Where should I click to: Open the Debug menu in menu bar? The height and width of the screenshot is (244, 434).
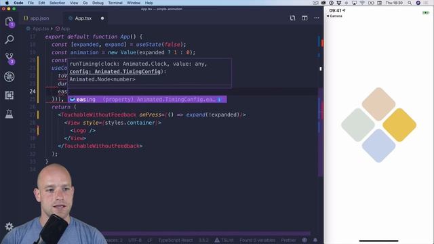click(x=98, y=3)
